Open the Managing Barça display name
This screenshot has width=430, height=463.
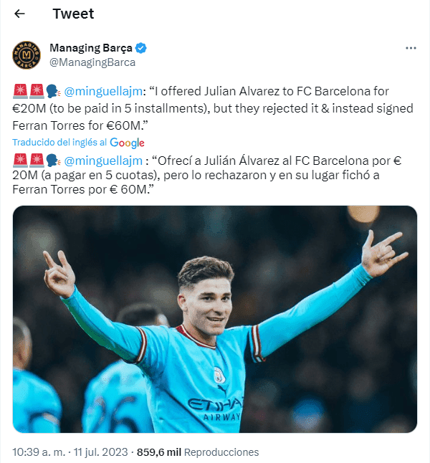click(91, 48)
